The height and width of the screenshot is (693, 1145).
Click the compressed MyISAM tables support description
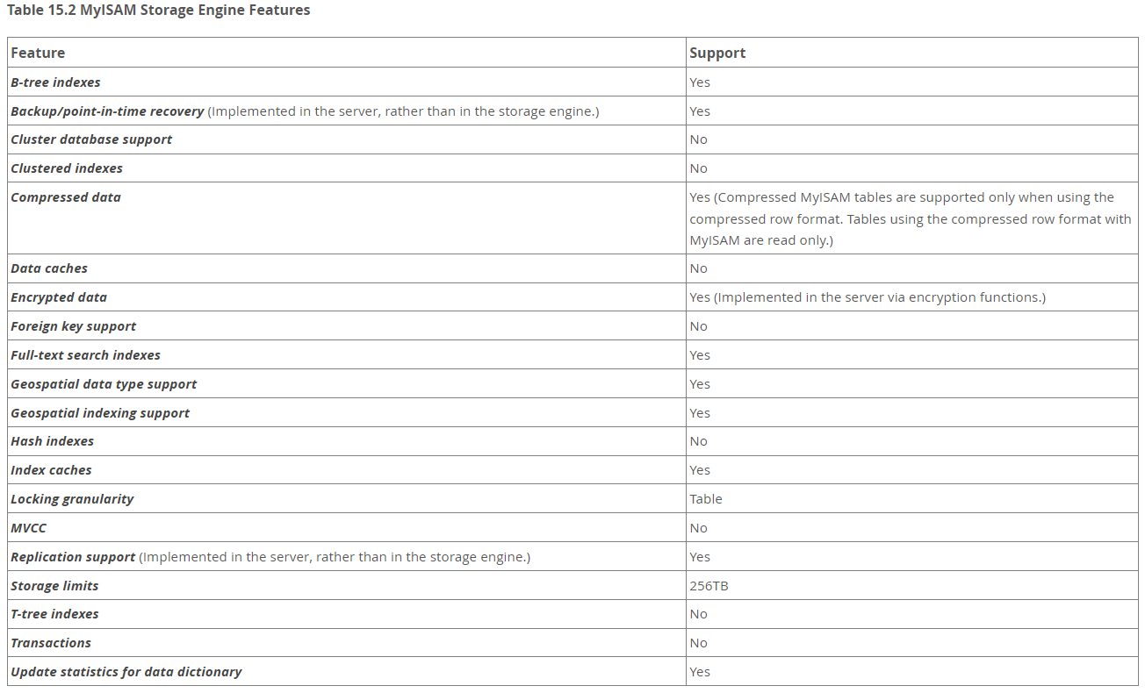910,218
